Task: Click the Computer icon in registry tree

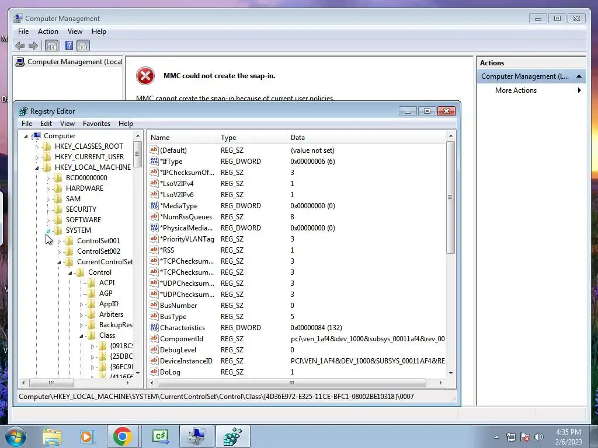Action: pyautogui.click(x=36, y=135)
